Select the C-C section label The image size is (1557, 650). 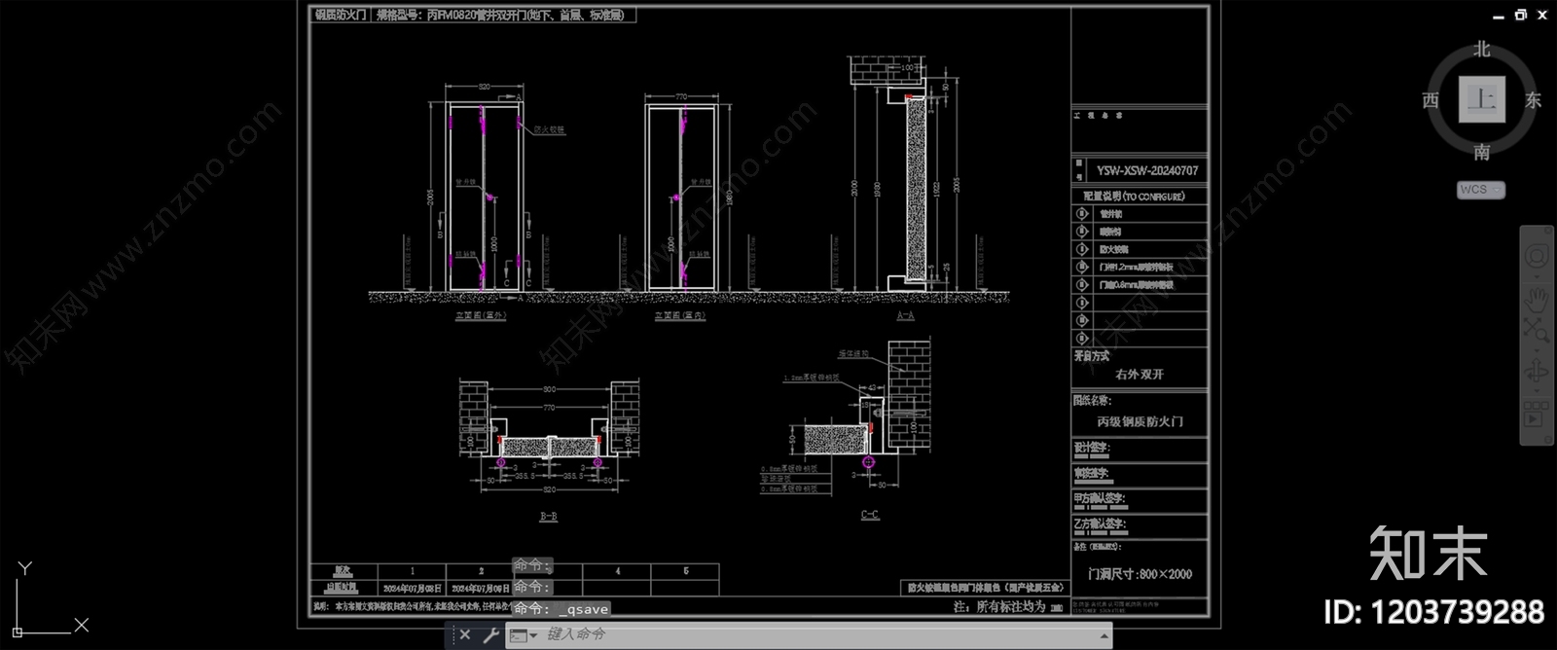pos(870,516)
